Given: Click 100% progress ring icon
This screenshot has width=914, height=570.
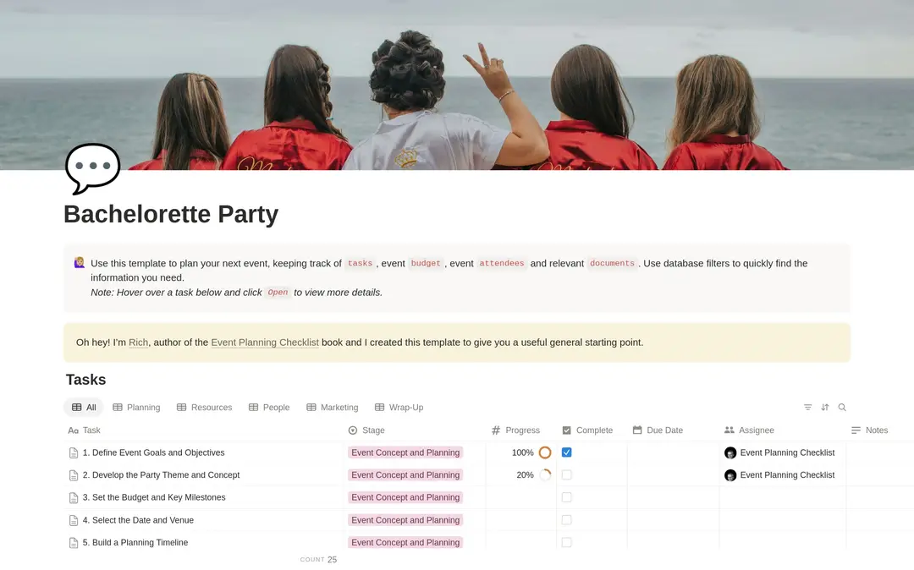Looking at the screenshot, I should click(545, 452).
